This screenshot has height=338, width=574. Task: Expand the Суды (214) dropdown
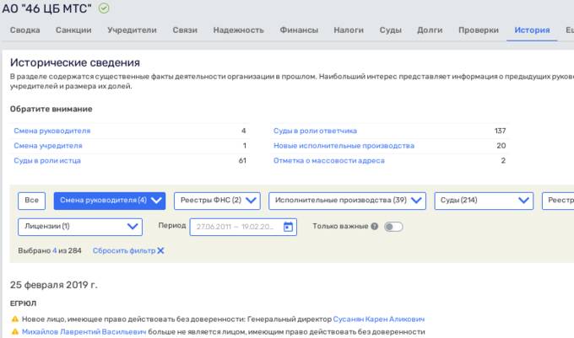pyautogui.click(x=484, y=201)
